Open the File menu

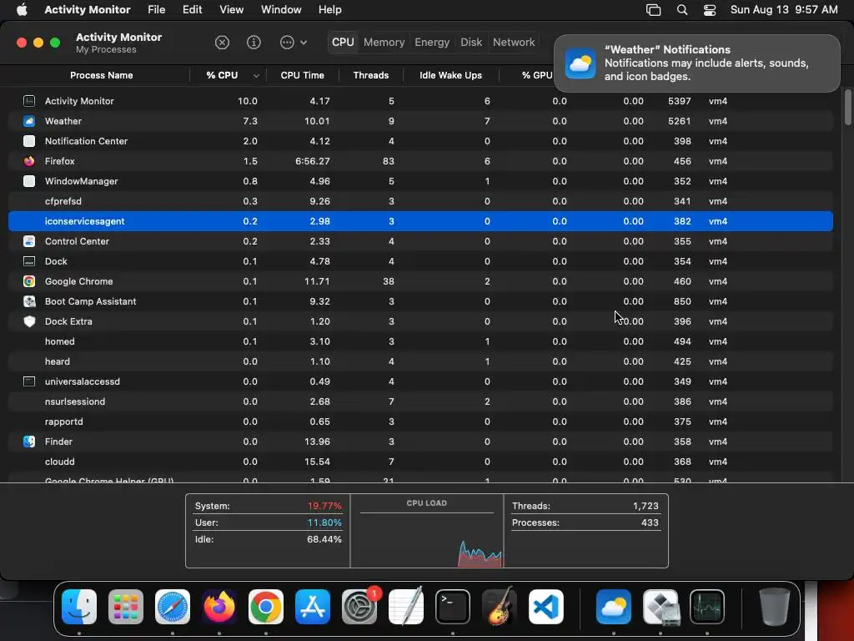156,10
